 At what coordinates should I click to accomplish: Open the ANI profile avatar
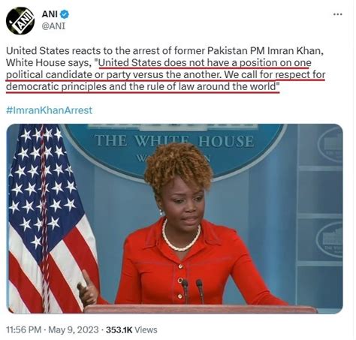(20, 21)
